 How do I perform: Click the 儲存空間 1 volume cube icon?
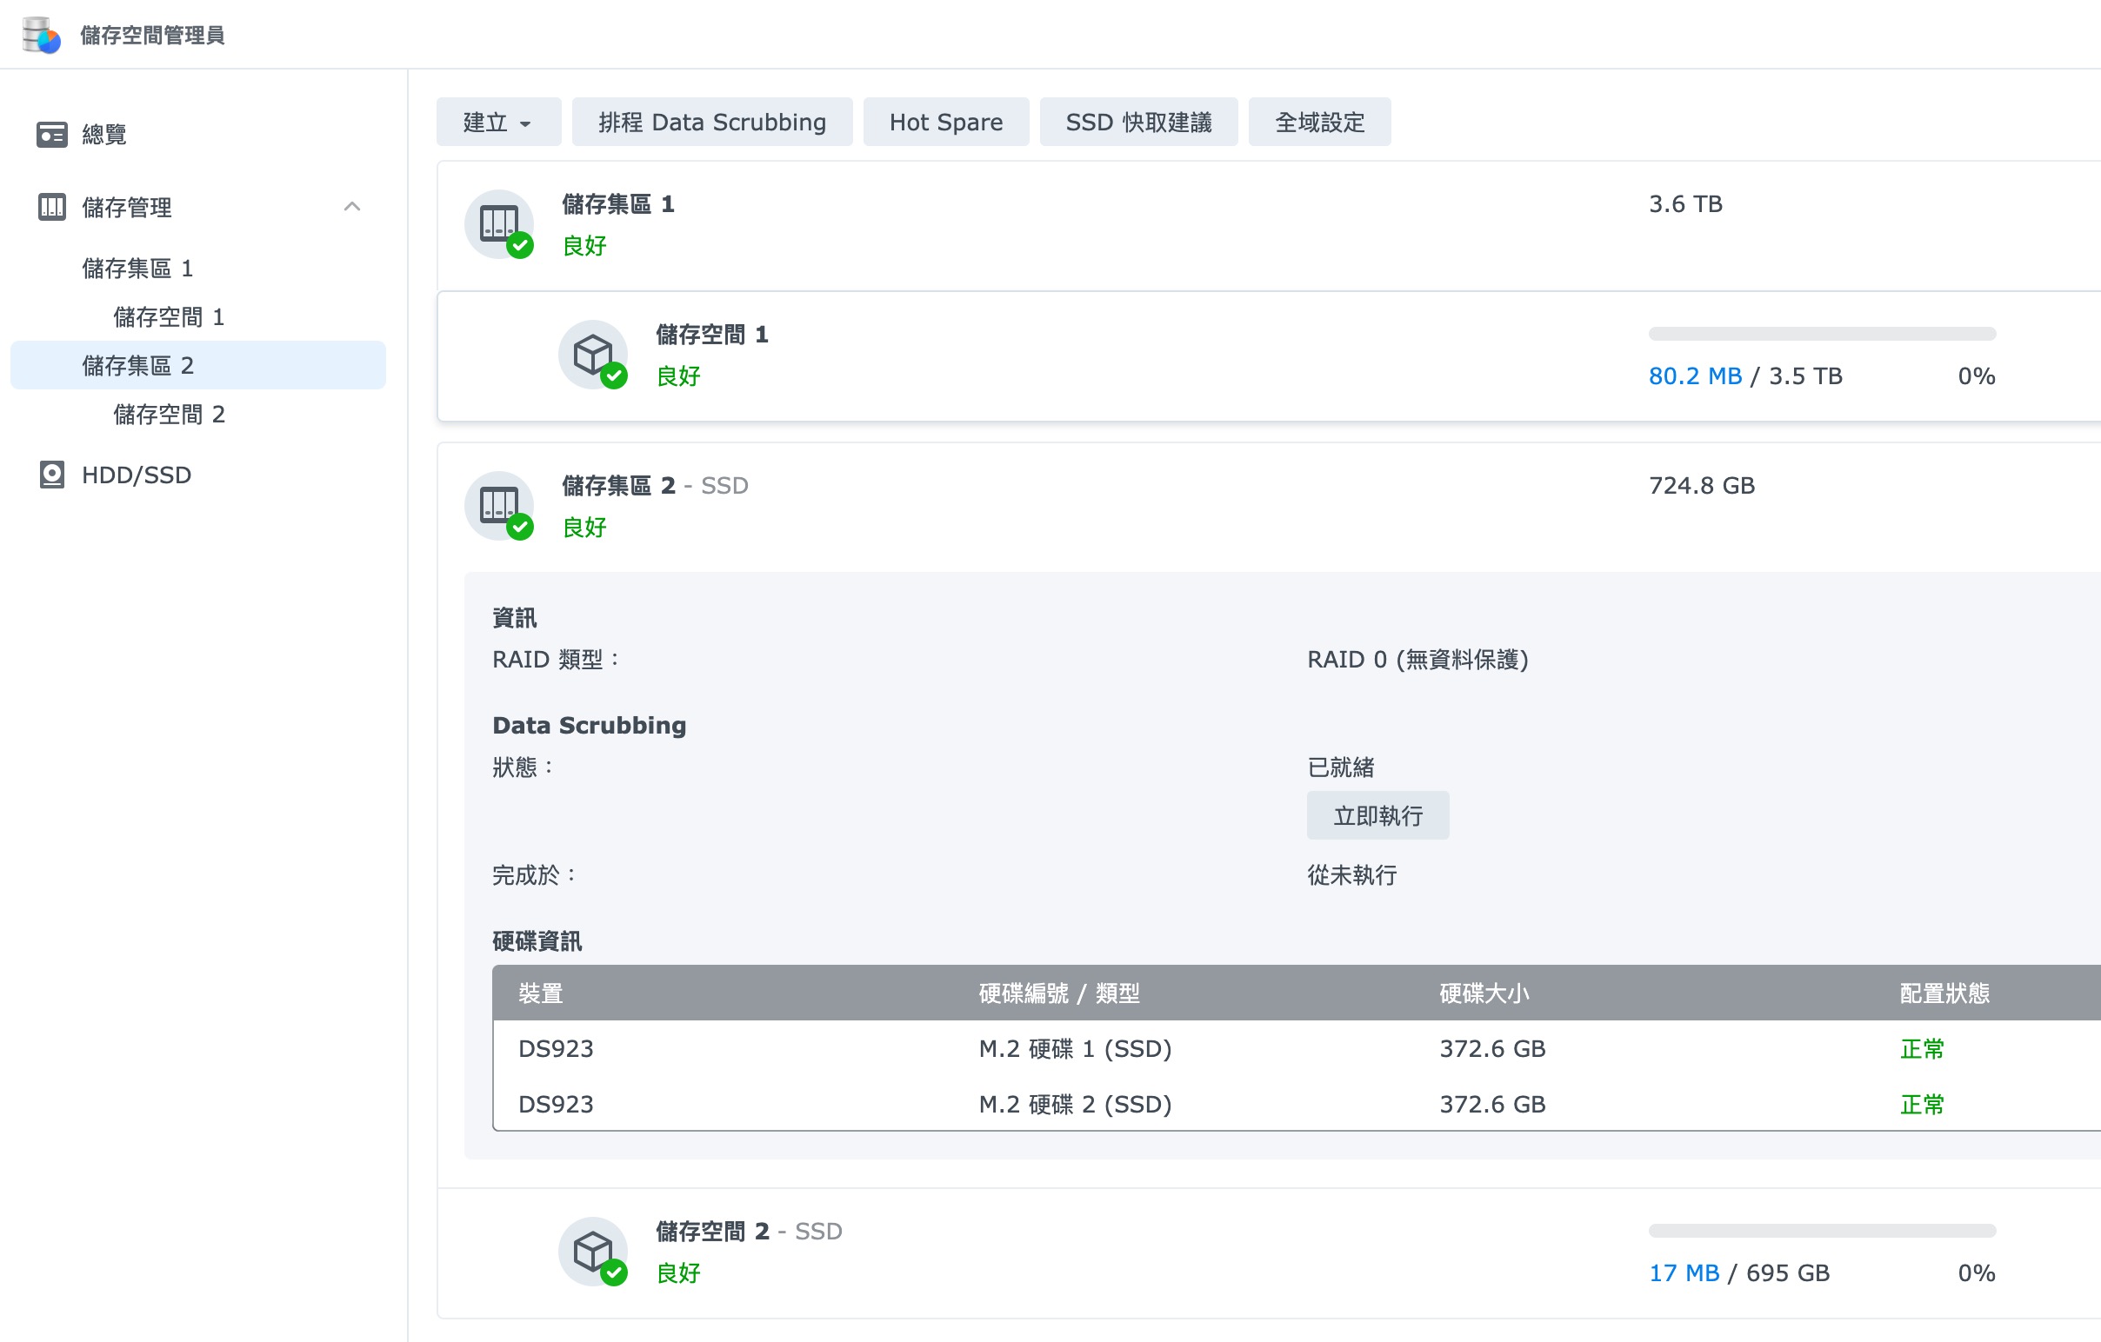[x=593, y=355]
